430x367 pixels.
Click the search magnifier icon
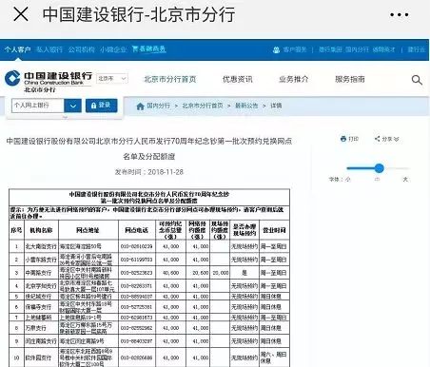pyautogui.click(x=417, y=80)
